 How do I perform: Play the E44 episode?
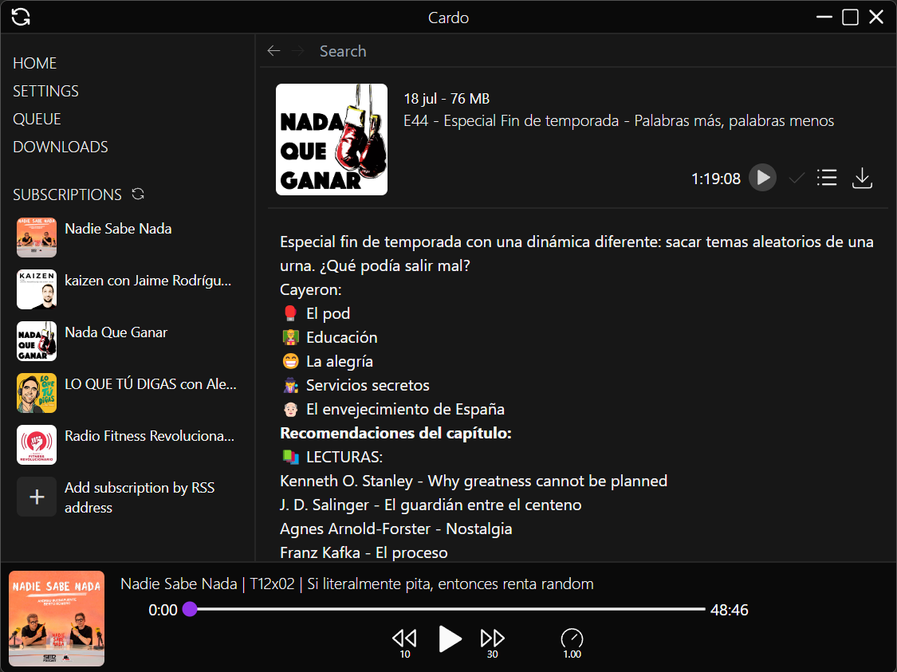click(762, 178)
